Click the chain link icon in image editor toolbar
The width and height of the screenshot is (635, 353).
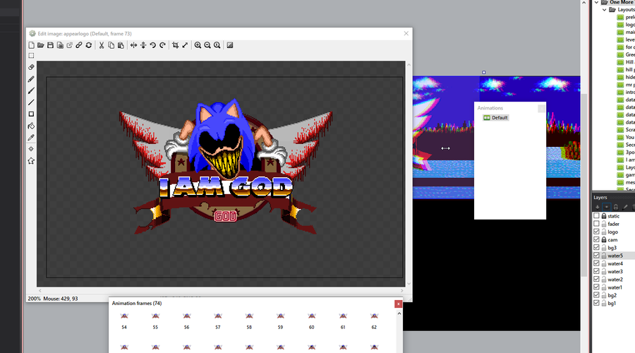(79, 45)
